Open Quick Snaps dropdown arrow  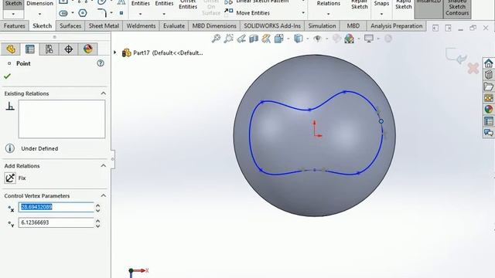click(x=381, y=14)
